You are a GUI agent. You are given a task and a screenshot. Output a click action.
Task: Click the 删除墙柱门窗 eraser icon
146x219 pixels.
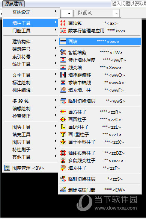[63, 190]
